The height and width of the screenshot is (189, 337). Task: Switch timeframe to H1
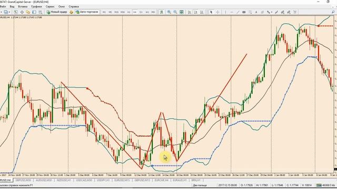click(128, 12)
